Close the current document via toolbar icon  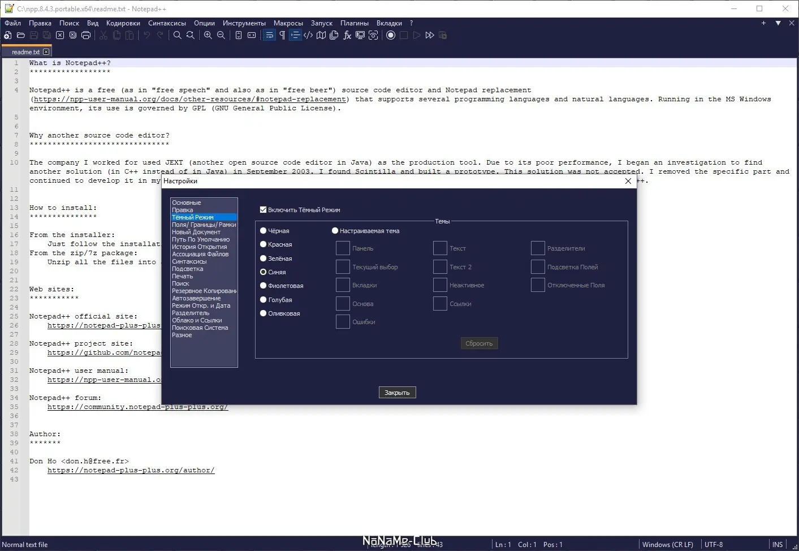(60, 35)
